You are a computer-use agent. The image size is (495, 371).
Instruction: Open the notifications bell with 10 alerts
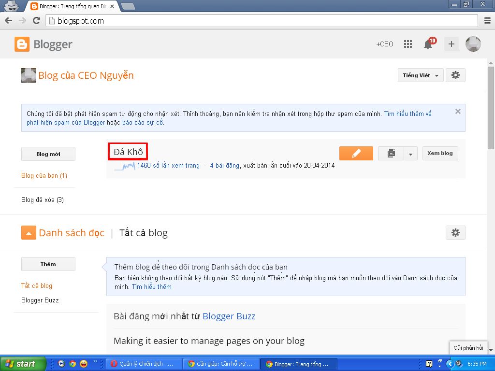point(428,44)
